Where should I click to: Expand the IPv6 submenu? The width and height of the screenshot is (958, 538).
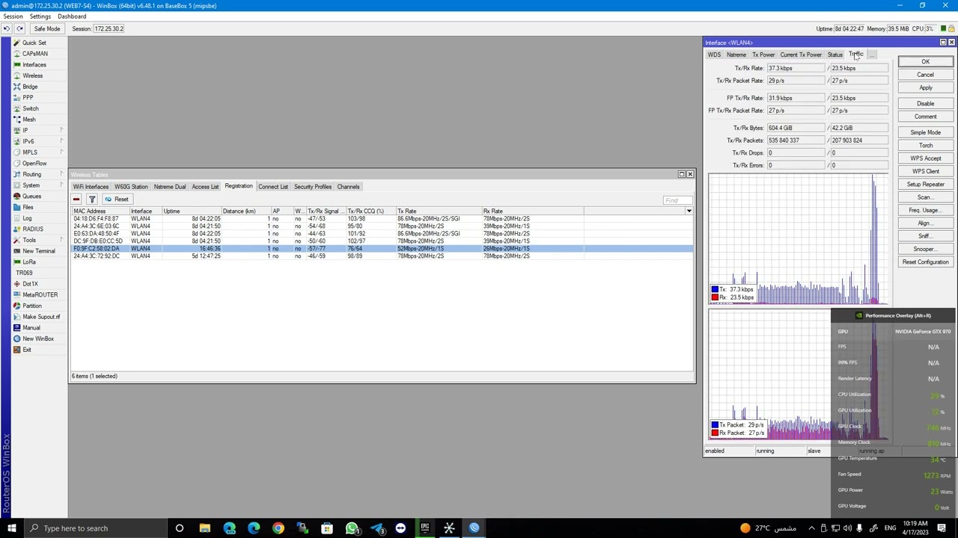pos(61,141)
